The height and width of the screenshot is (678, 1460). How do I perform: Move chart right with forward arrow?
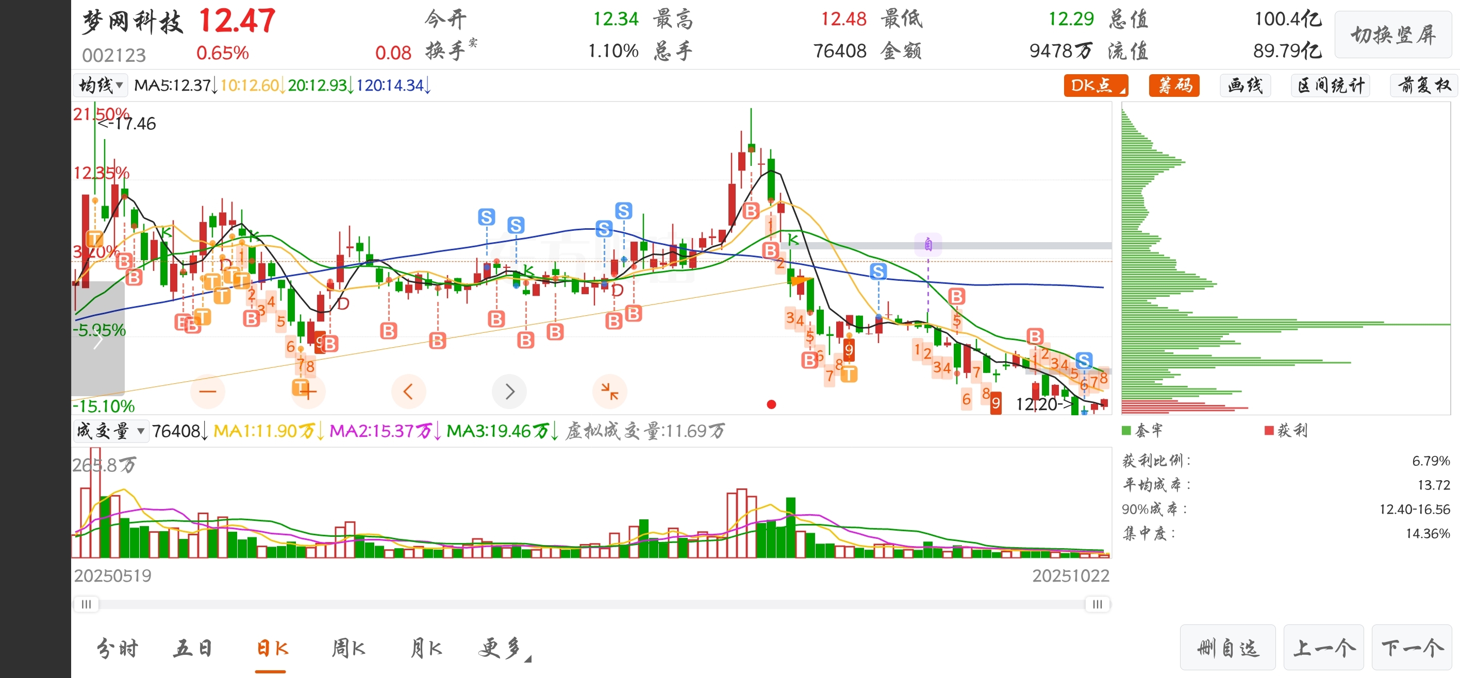(x=509, y=392)
